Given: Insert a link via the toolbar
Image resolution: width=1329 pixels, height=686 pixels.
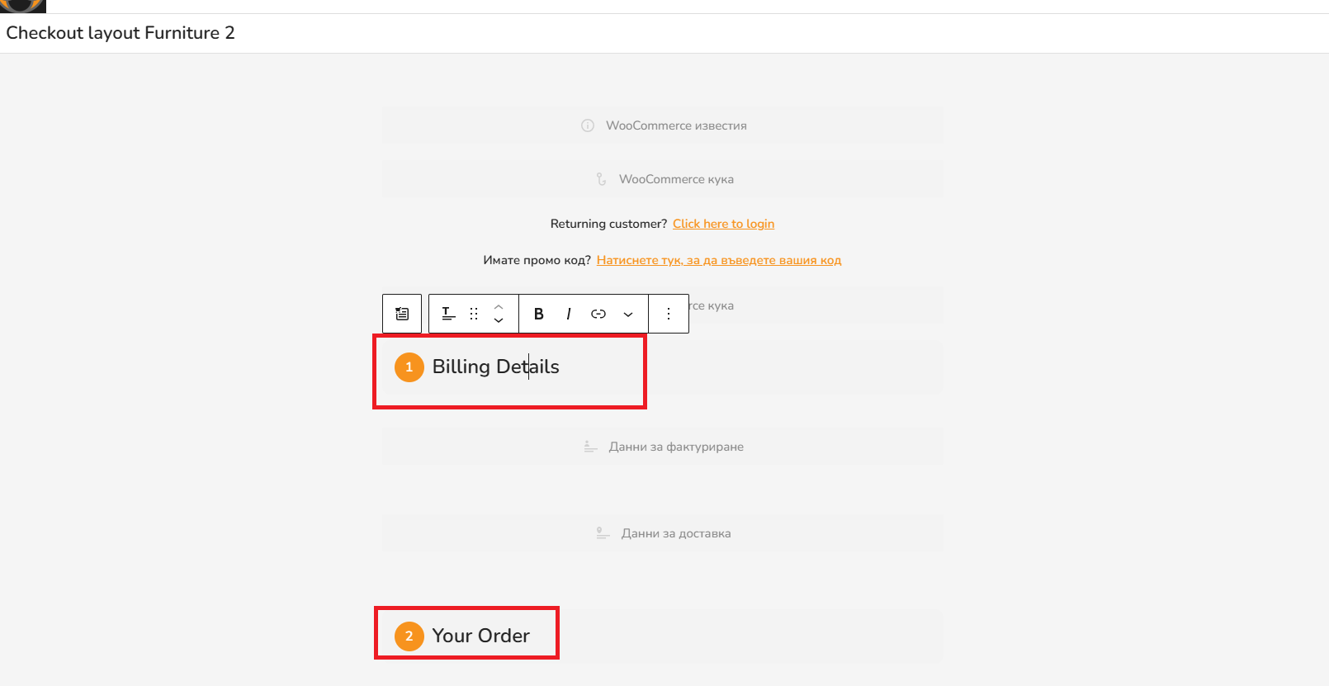Looking at the screenshot, I should (x=598, y=314).
